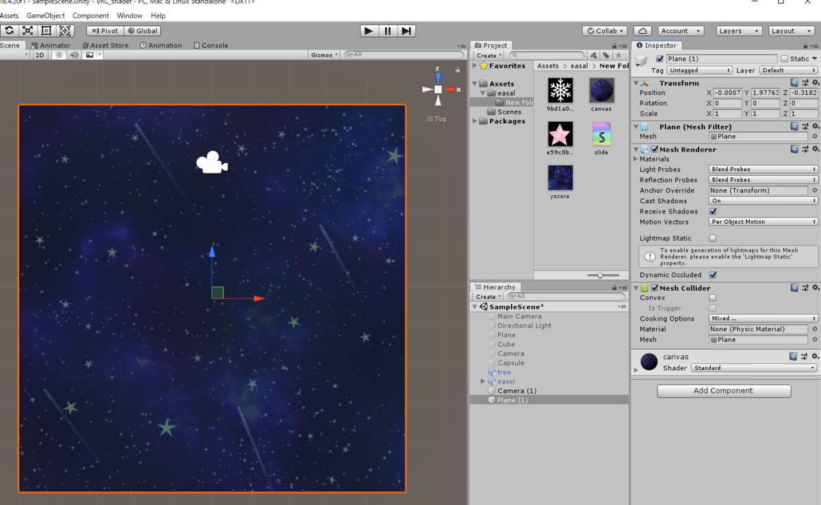The height and width of the screenshot is (505, 821).
Task: Toggle scene lighting with the sun icon
Action: click(x=59, y=55)
